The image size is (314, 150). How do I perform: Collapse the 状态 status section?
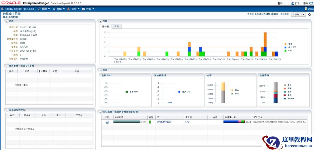click(x=7, y=21)
